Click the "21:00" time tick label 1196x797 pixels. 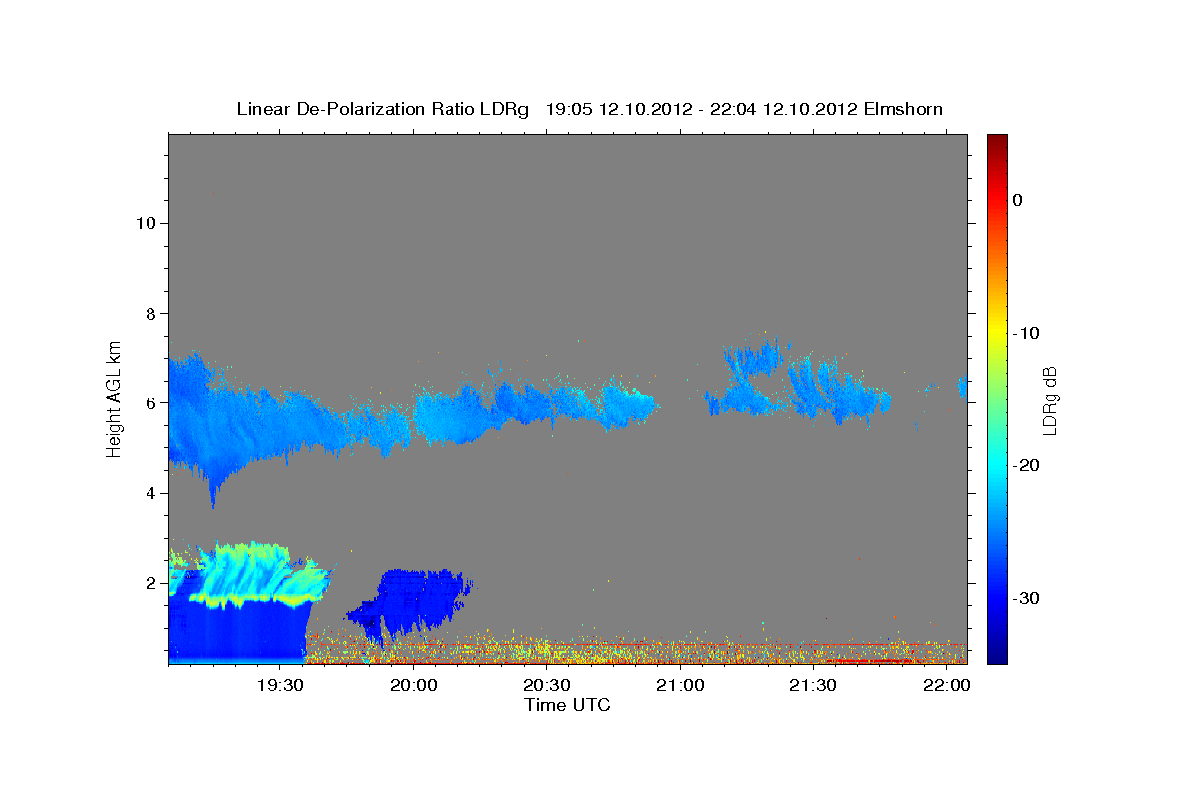[x=680, y=685]
